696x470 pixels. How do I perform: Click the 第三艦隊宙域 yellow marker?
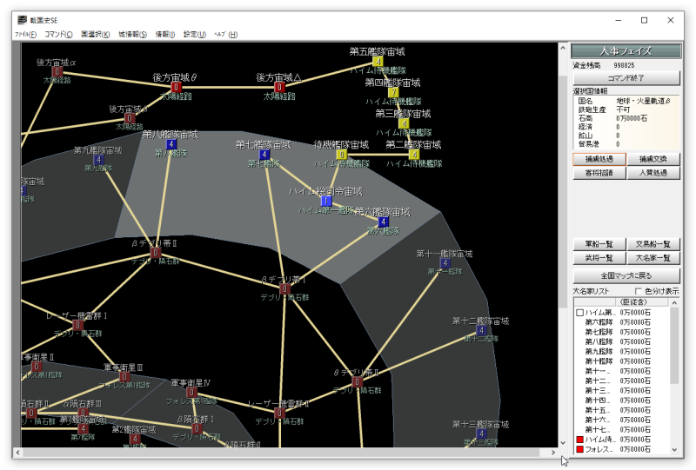[404, 123]
